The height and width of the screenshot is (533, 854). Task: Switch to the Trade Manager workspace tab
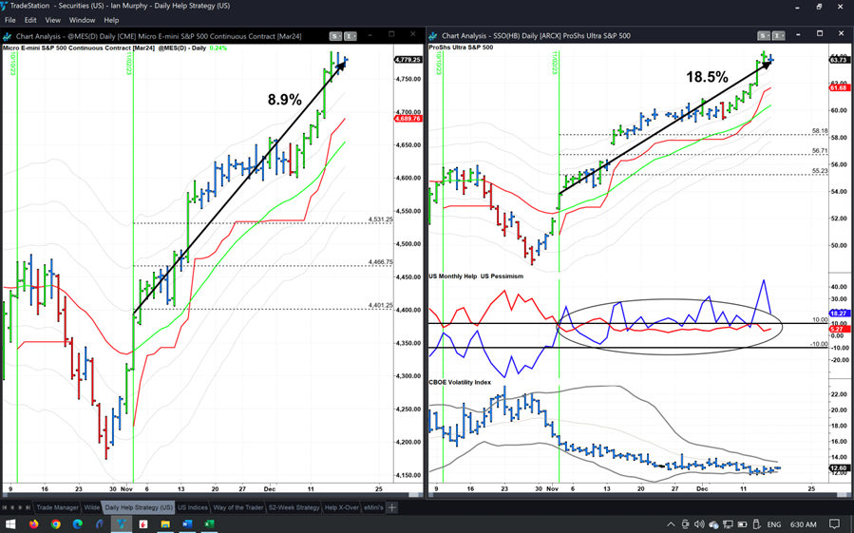(x=58, y=507)
